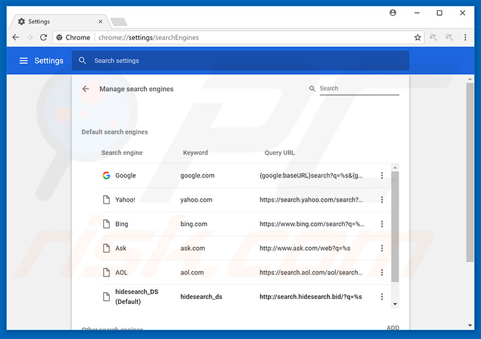Click the ADD button for other search engines
Viewport: 481px width, 339px height.
(x=393, y=327)
